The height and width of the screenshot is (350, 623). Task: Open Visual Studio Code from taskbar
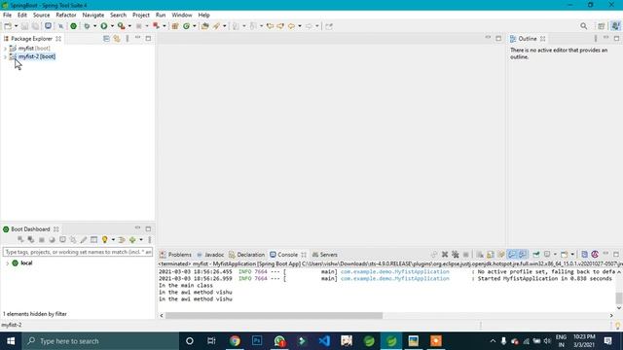pyautogui.click(x=324, y=341)
